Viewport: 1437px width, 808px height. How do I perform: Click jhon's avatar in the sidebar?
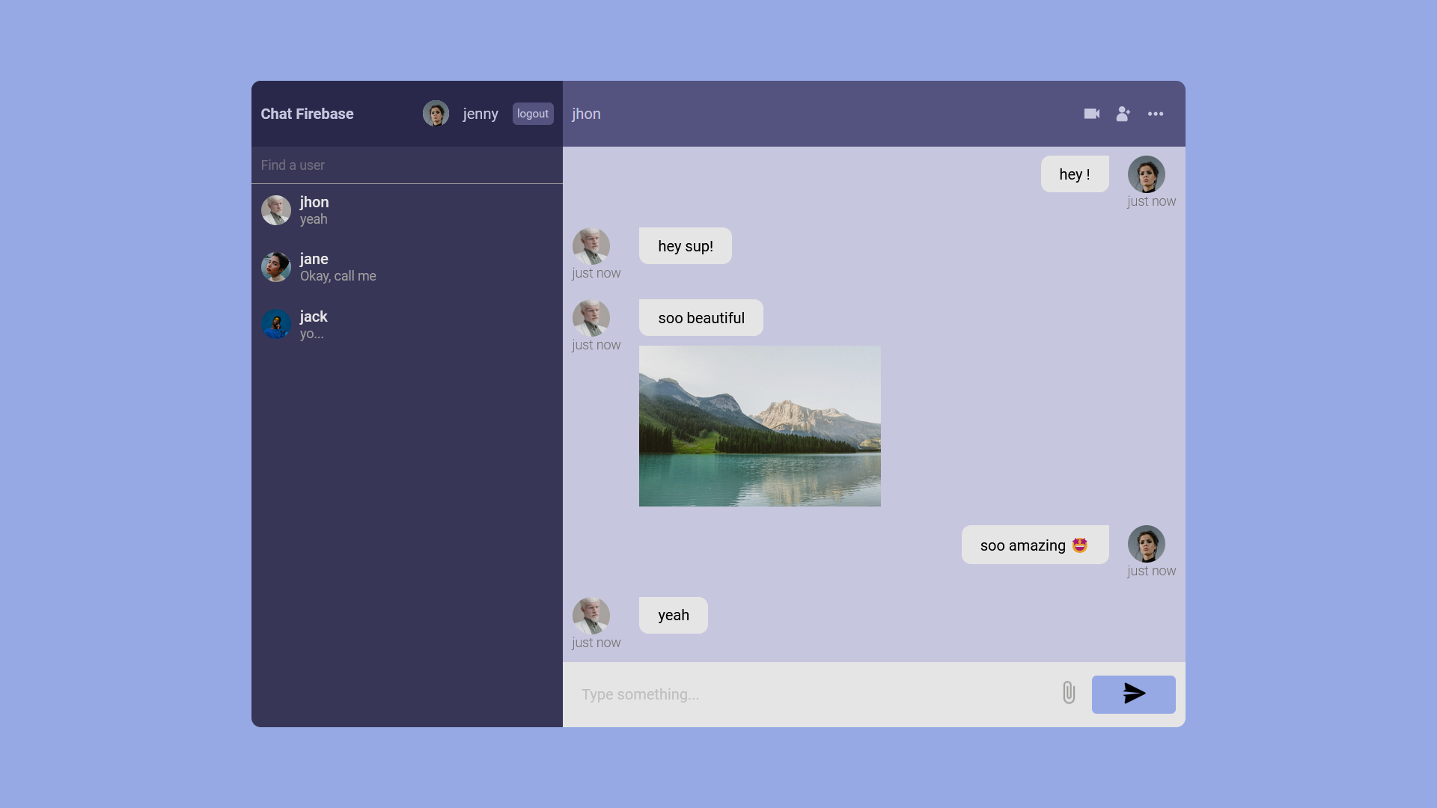tap(275, 210)
